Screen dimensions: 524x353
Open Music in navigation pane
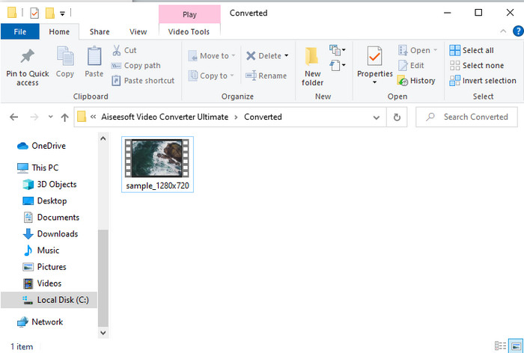point(40,250)
